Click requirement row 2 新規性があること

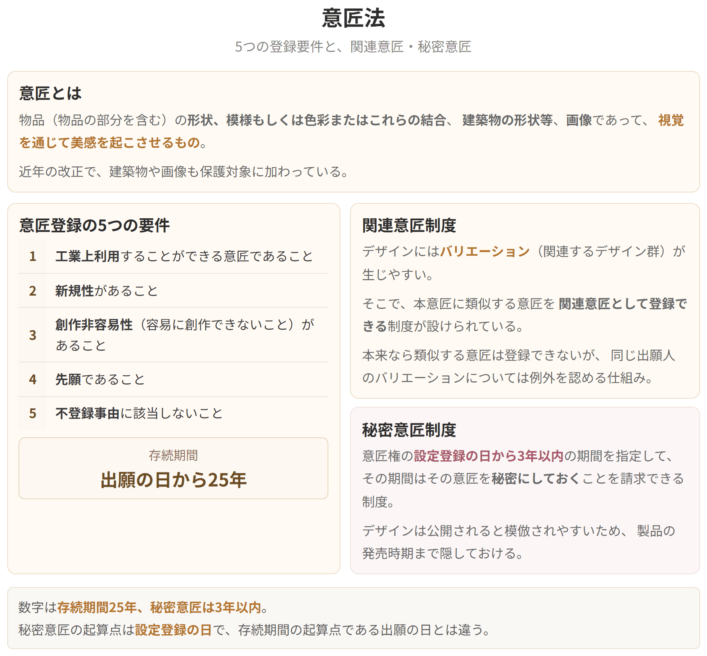(x=173, y=291)
